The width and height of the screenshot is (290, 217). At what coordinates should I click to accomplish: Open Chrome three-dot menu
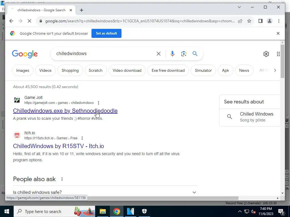coord(279,21)
